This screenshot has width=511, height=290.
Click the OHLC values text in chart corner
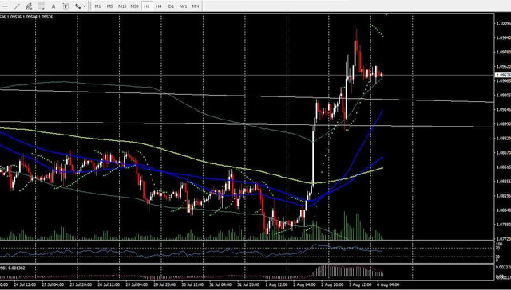[26, 17]
